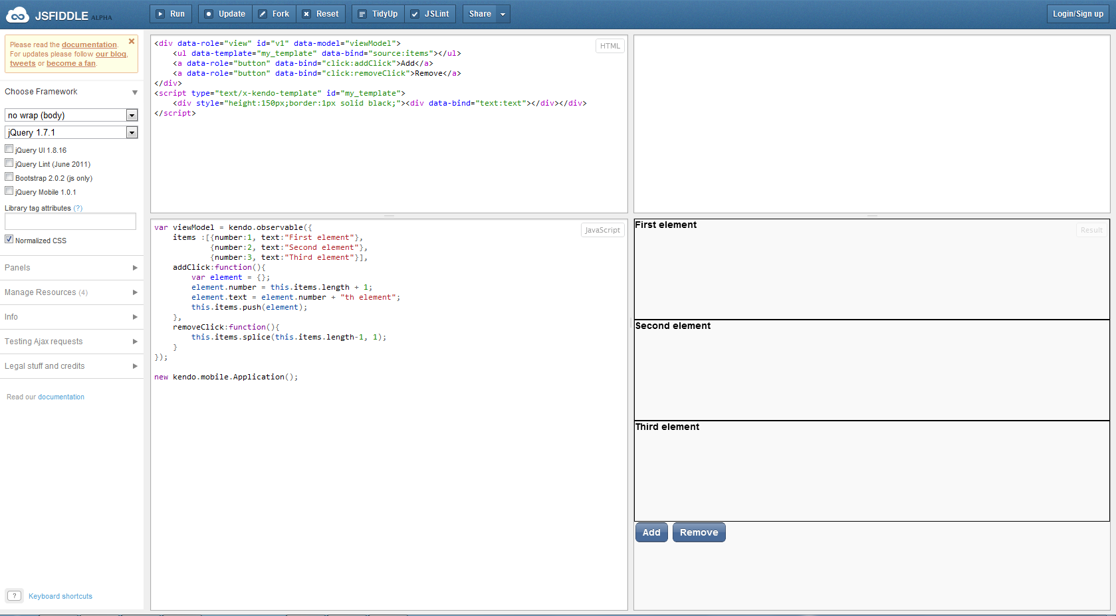Enable the jQuery UI 1.8.16 checkbox
The image size is (1116, 616).
click(9, 150)
